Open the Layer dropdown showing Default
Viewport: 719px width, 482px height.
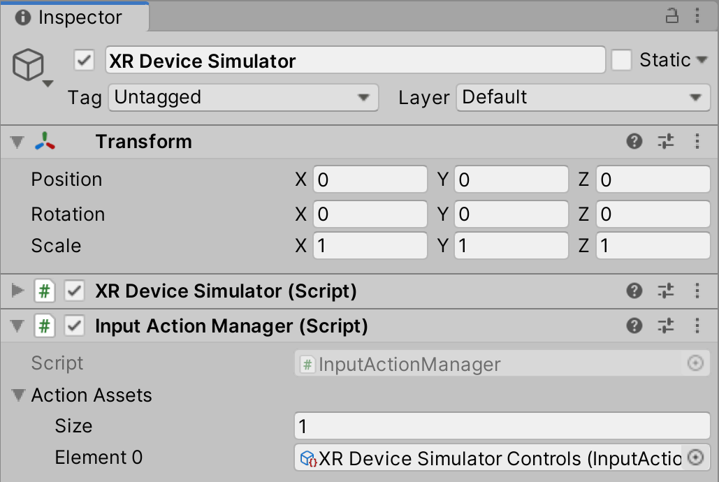click(x=583, y=98)
